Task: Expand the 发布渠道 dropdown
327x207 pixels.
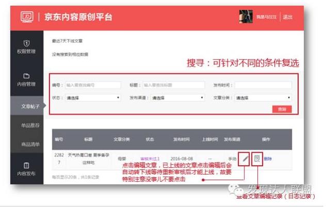Action: pos(177,98)
